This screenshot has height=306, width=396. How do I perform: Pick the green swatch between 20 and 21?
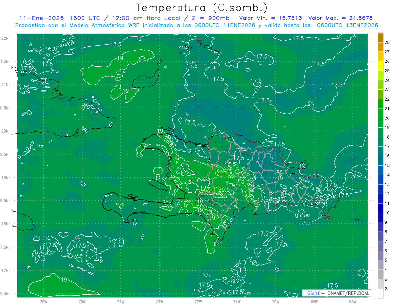coord(381,113)
